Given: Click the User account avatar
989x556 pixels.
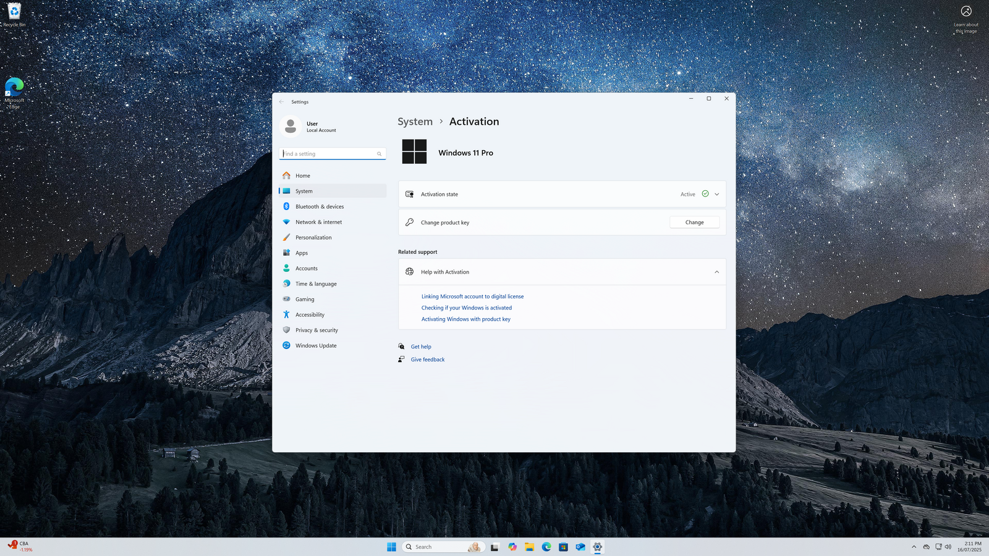Looking at the screenshot, I should tap(291, 127).
